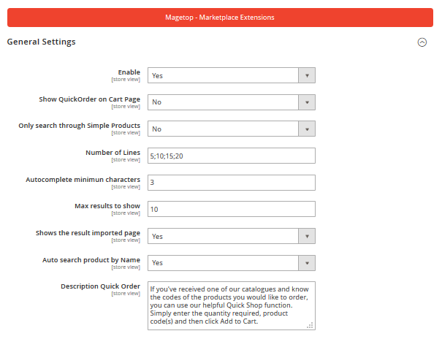
Task: Focus the Number of Lines input field
Action: [231, 156]
